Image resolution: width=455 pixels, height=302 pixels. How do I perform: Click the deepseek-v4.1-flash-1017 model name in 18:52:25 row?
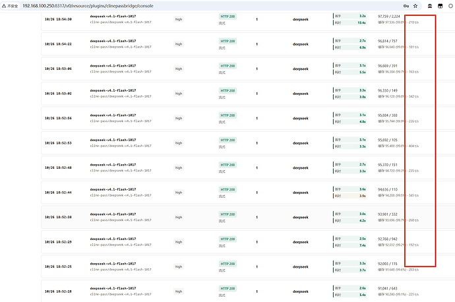point(113,264)
